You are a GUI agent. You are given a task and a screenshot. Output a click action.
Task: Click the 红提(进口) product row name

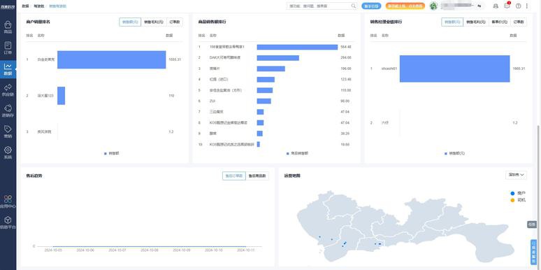pos(219,80)
